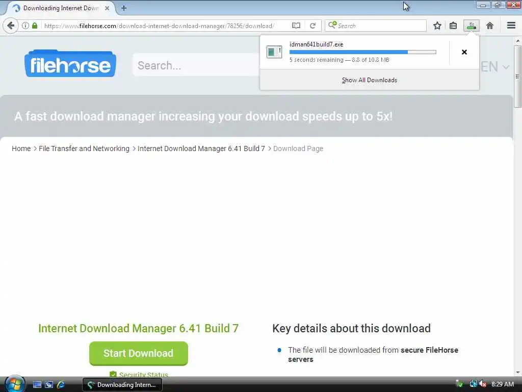Click the FileHorse logo
Screen dimensions: 522x392
[70, 63]
